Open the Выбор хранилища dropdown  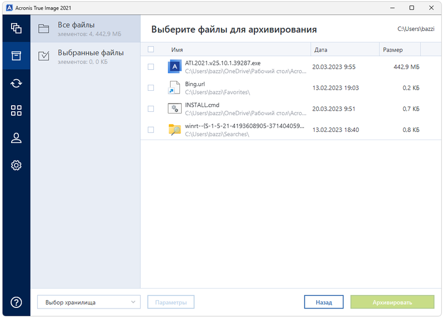tap(89, 302)
